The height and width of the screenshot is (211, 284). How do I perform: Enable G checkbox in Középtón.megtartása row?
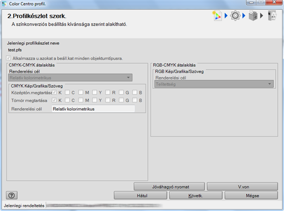coord(121,93)
